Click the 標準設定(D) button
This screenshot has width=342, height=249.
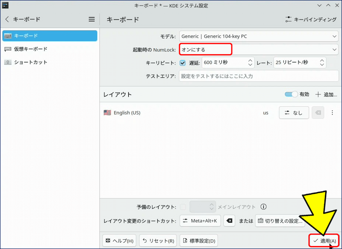(x=199, y=241)
